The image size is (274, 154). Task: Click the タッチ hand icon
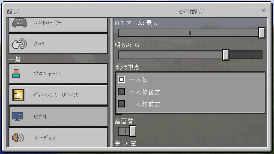click(x=19, y=44)
